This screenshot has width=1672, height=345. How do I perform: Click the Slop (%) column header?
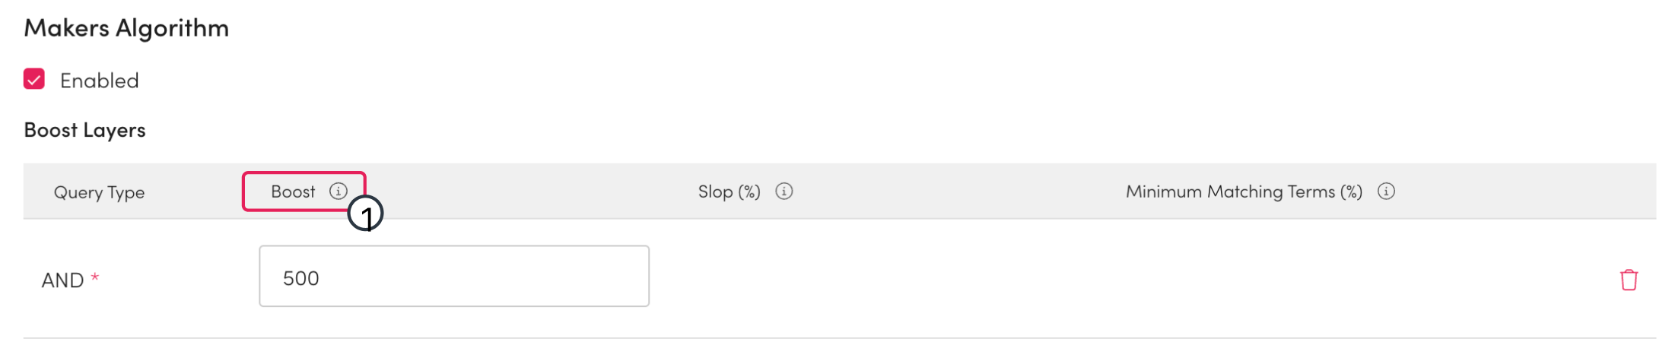coord(729,191)
